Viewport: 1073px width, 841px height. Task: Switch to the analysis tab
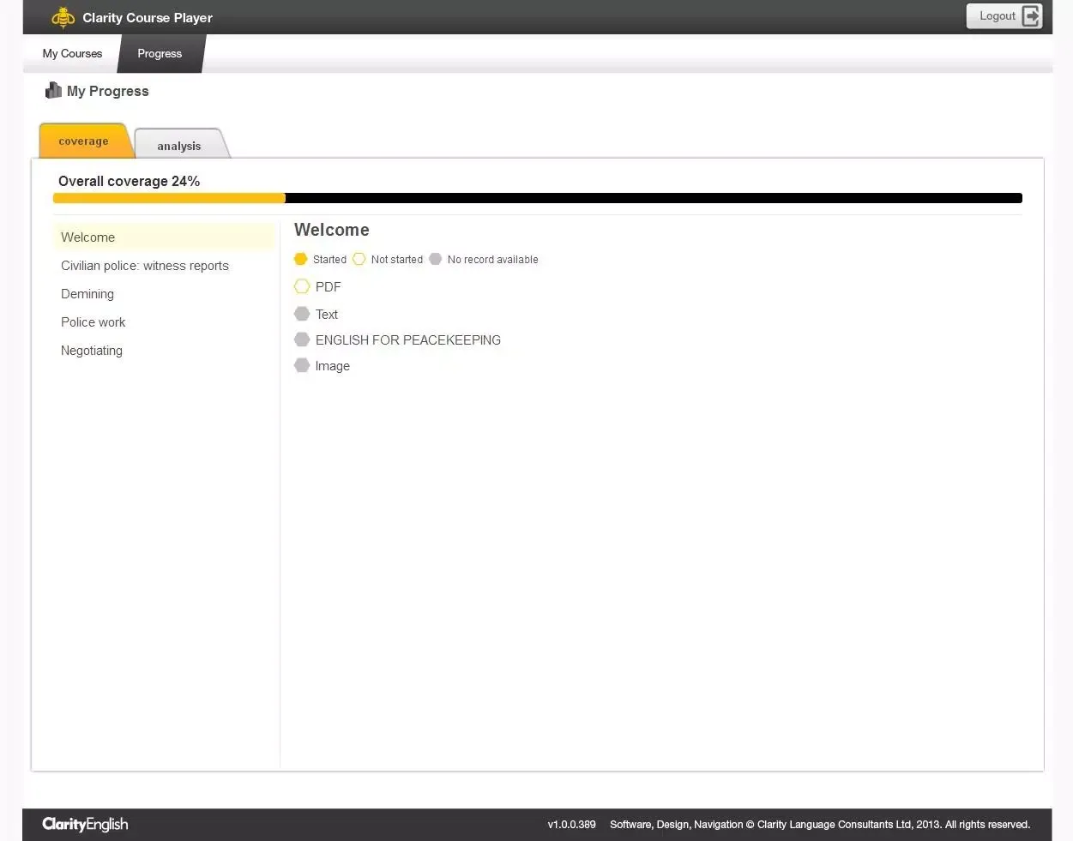pyautogui.click(x=179, y=146)
